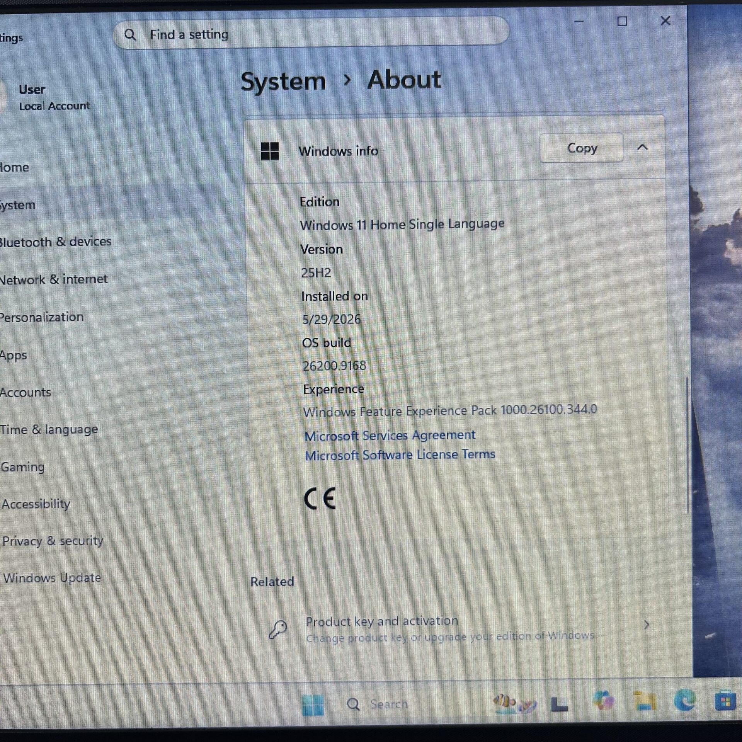Viewport: 742px width, 742px height.
Task: Click the "Windows 11 Home Single Language" edition value
Action: tap(402, 224)
